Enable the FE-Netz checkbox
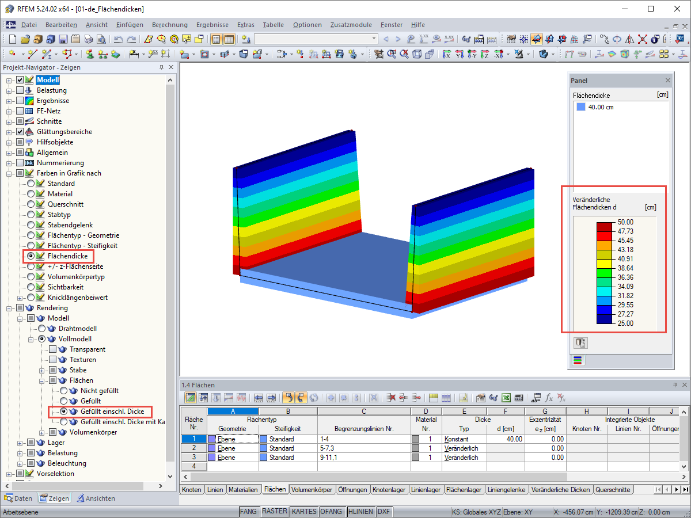Screen dimensions: 691x518 click(x=20, y=111)
